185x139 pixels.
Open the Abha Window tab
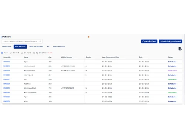(x=59, y=47)
